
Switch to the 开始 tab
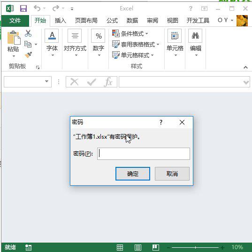(x=40, y=21)
